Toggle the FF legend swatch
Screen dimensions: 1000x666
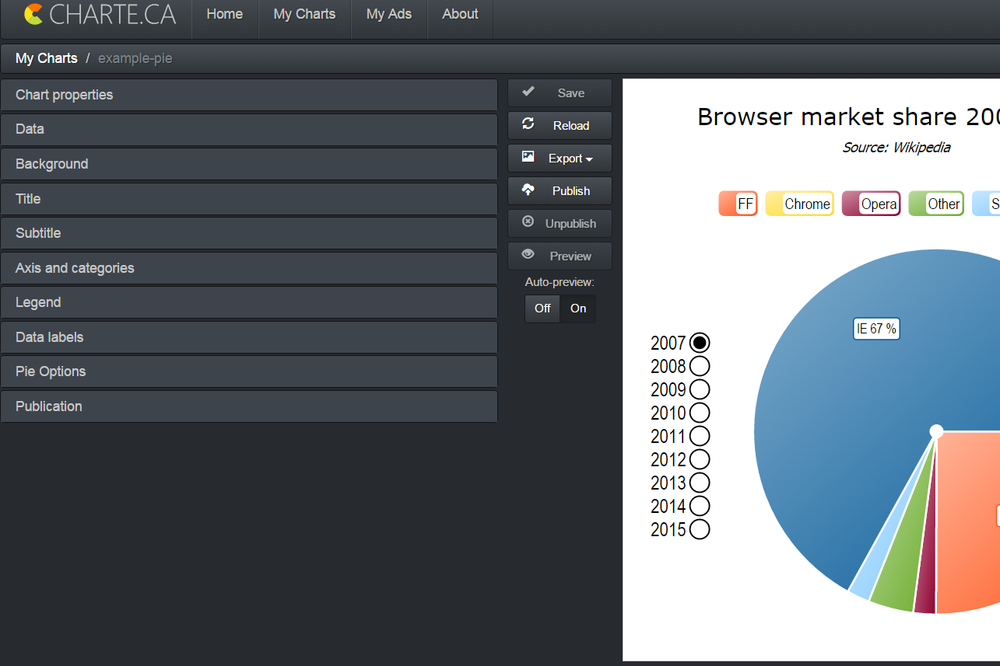[x=738, y=204]
